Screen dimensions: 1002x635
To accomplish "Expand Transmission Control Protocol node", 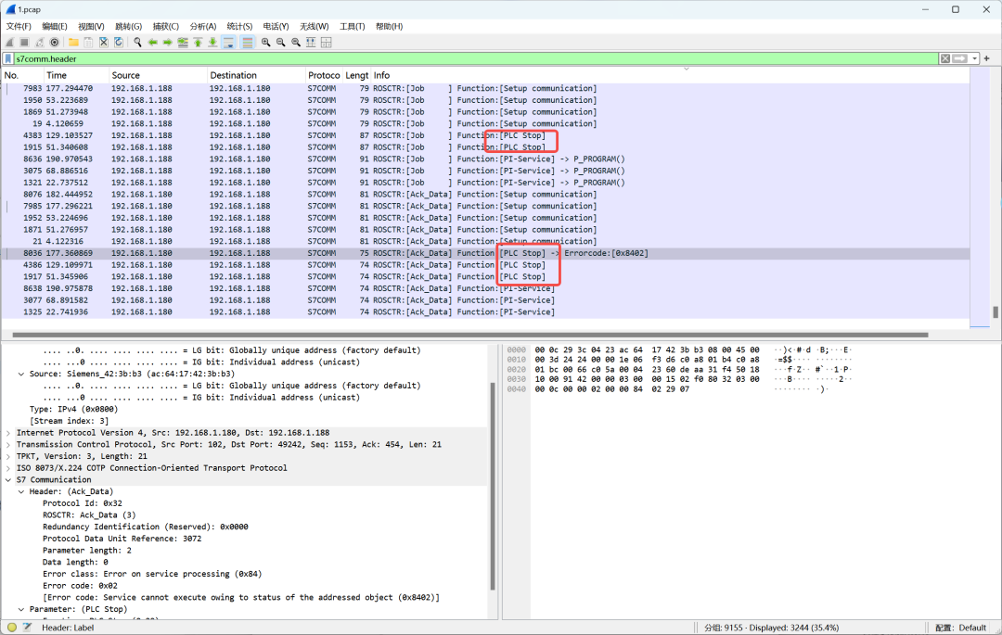I will pyautogui.click(x=8, y=444).
